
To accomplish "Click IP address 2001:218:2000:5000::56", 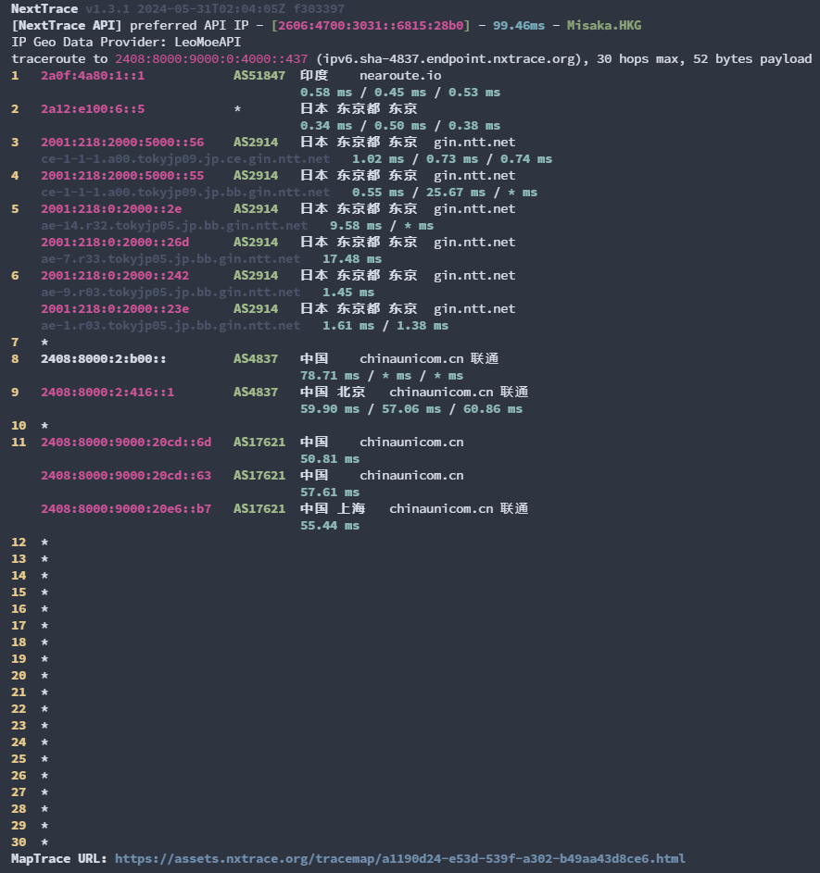I will click(122, 142).
